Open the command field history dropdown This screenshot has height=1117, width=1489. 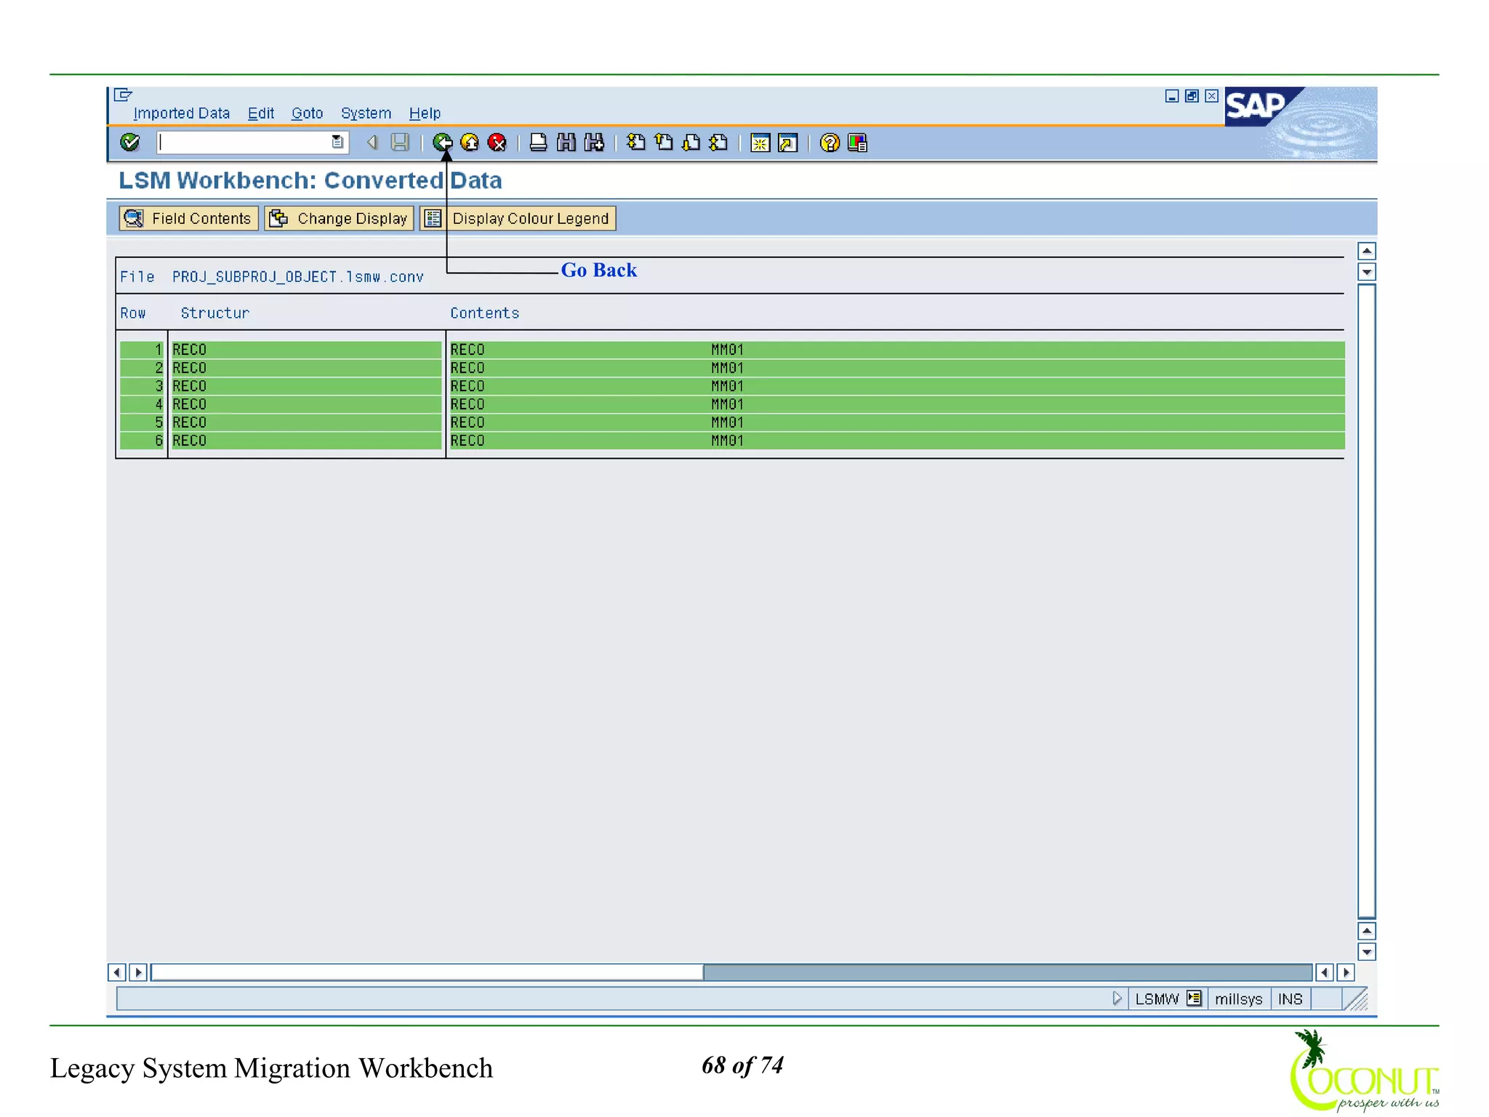pyautogui.click(x=337, y=143)
